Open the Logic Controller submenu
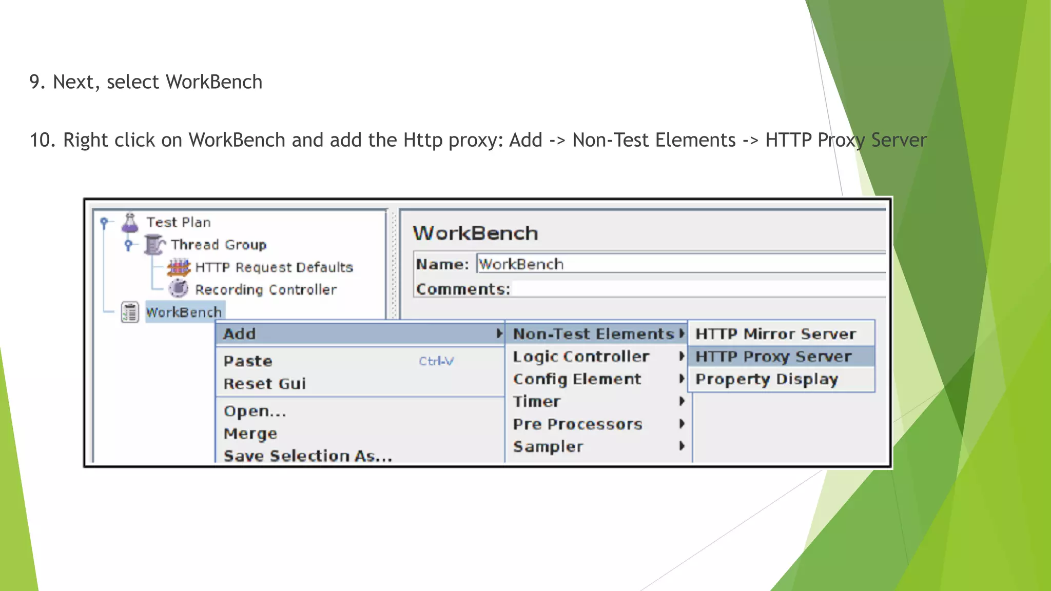 [596, 357]
